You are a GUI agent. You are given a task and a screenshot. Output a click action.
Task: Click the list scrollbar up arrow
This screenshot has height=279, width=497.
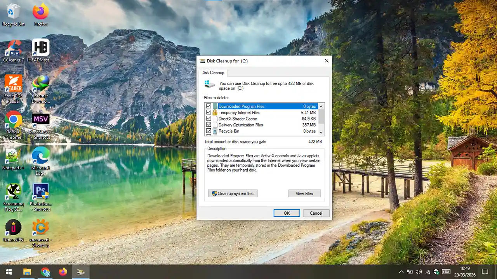(321, 106)
